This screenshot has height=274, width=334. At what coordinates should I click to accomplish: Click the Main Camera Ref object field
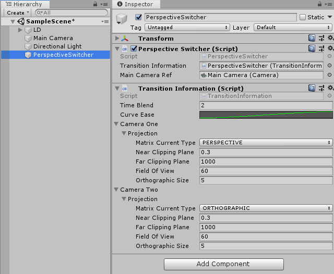point(261,75)
